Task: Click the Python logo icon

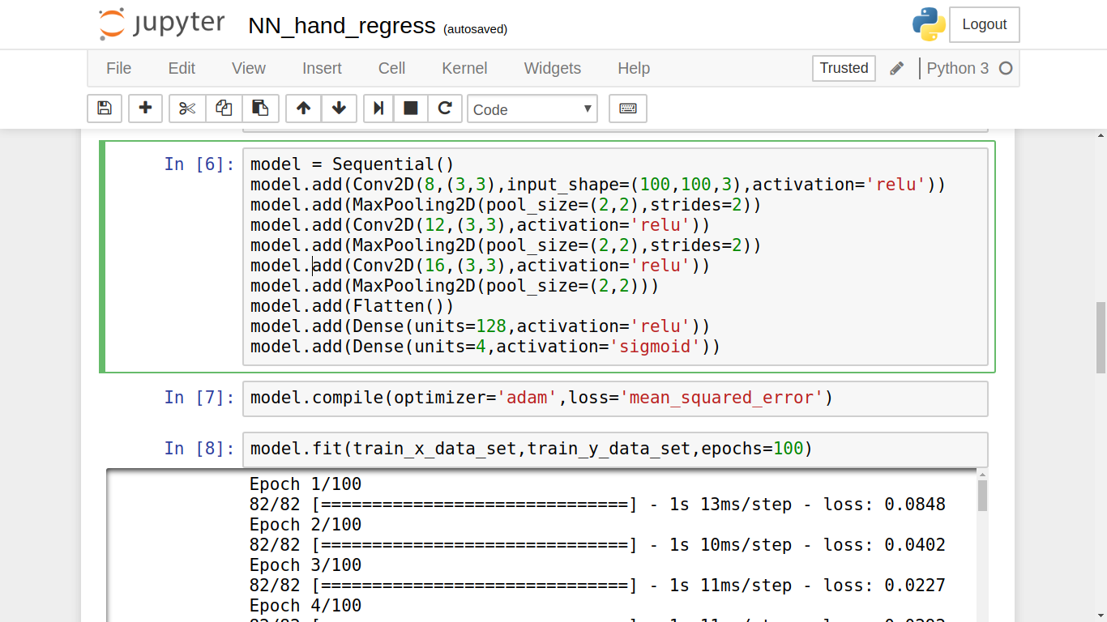Action: pyautogui.click(x=929, y=24)
